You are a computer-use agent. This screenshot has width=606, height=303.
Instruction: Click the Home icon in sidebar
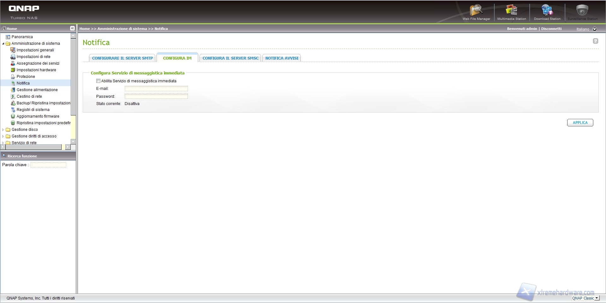point(4,28)
